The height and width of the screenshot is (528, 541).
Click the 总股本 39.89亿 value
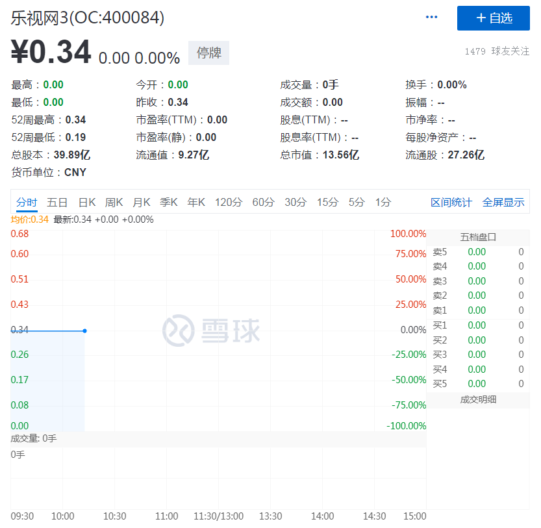72,155
